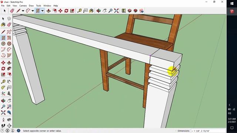This screenshot has width=237, height=133.
Task: Show hidden system tray icons chevron
Action: pos(230,105)
